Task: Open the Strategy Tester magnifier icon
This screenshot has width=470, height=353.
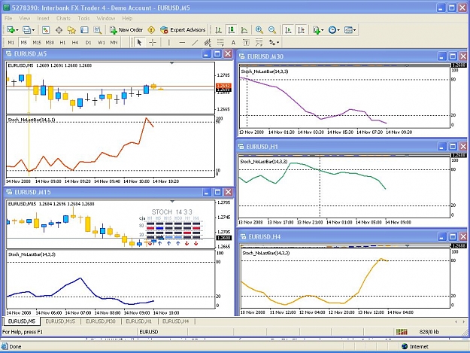Action: (x=97, y=29)
